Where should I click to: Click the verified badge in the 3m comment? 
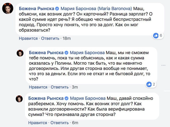coord(66,53)
